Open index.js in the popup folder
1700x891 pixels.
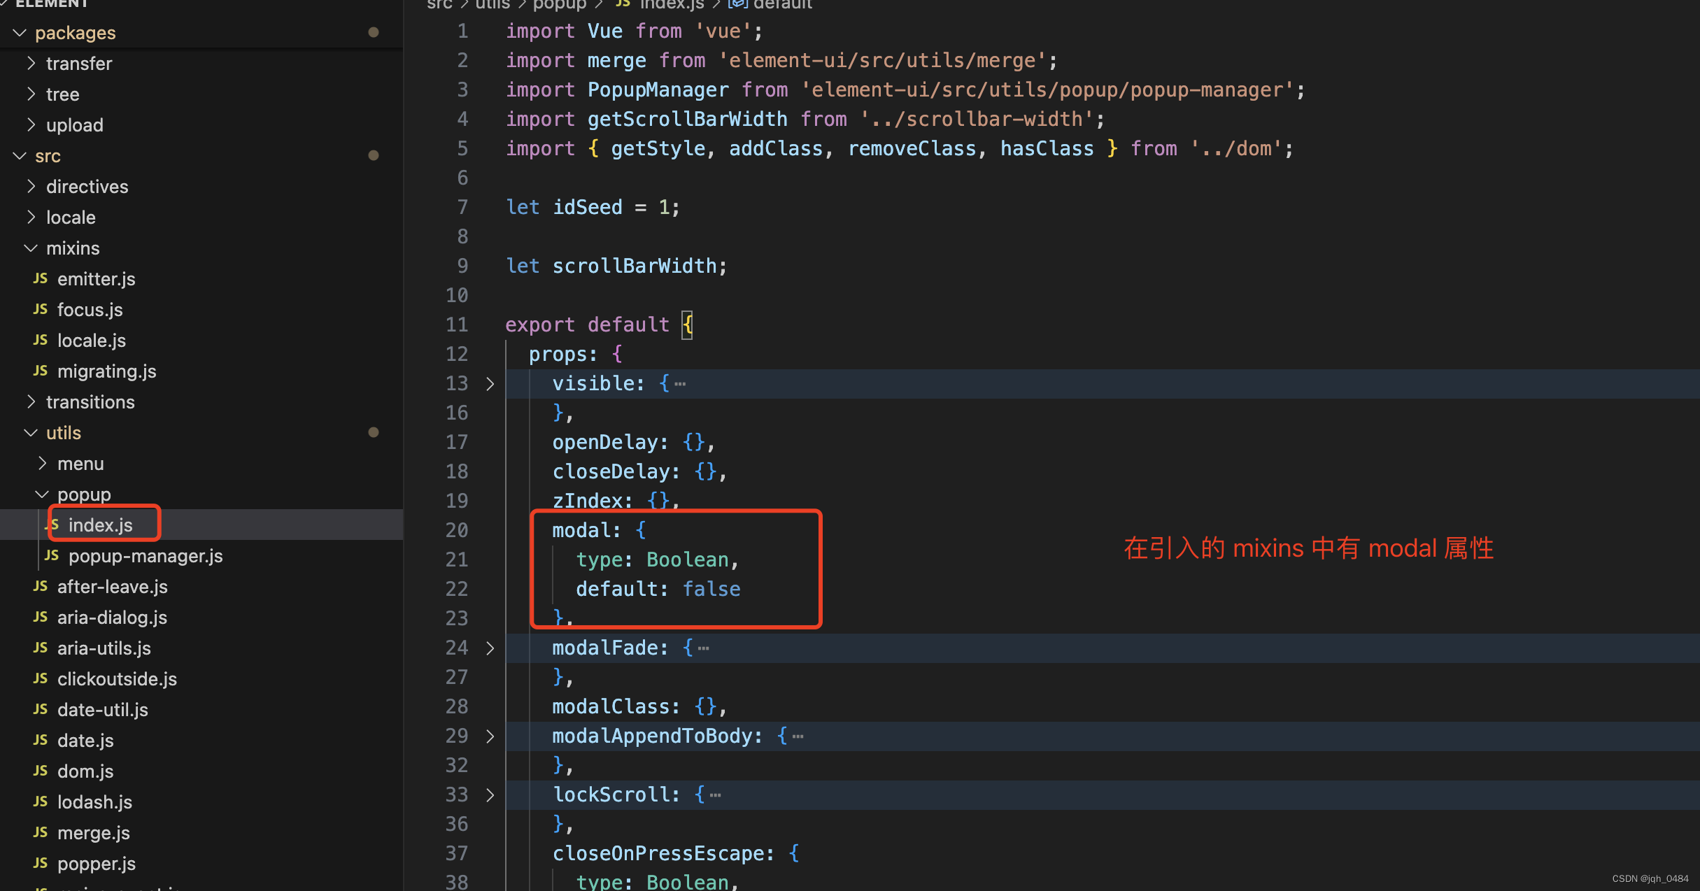100,525
